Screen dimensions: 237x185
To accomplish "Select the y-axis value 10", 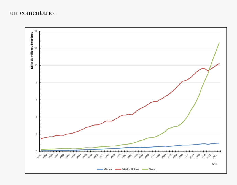I will pyautogui.click(x=36, y=66).
